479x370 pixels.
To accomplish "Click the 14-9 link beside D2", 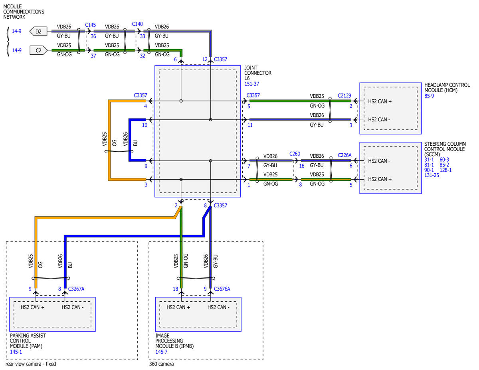I will pos(16,31).
